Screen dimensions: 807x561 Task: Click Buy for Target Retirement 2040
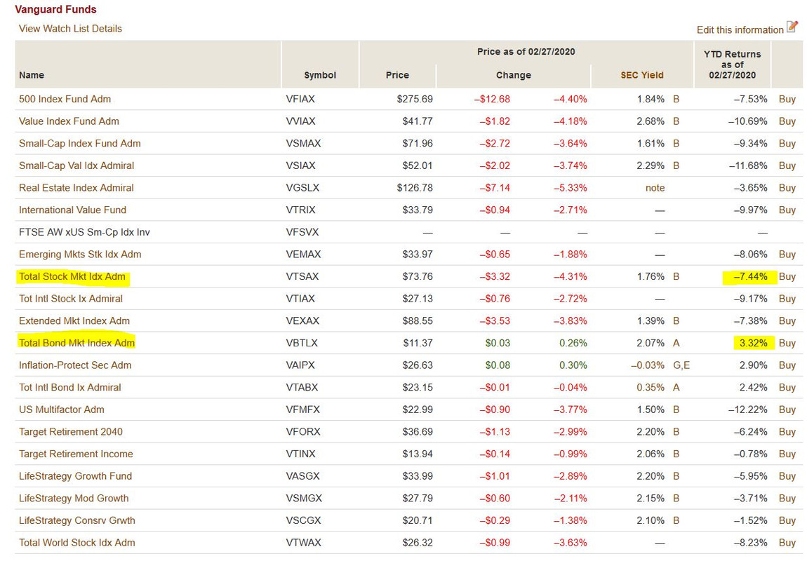click(787, 431)
